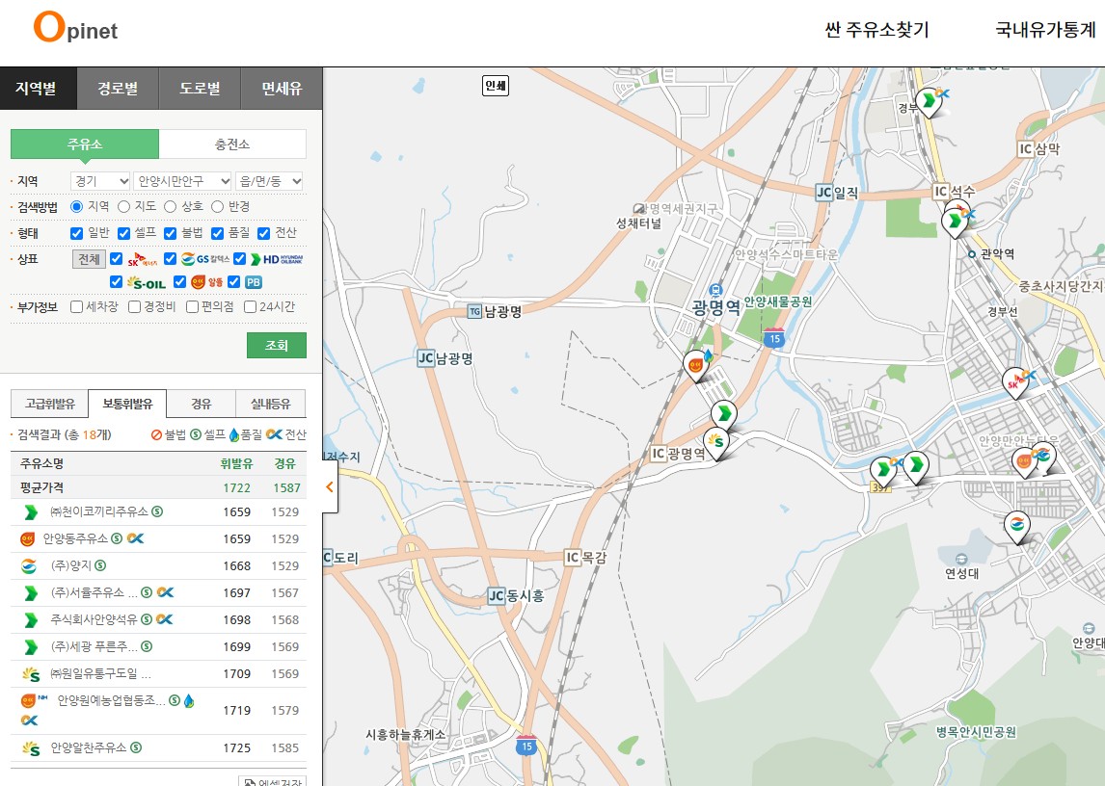This screenshot has height=786, width=1105.
Task: Uncheck the S-OIL brand checkbox
Action: pyautogui.click(x=117, y=281)
